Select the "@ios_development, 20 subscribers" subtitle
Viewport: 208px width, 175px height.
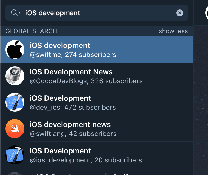coord(86,160)
